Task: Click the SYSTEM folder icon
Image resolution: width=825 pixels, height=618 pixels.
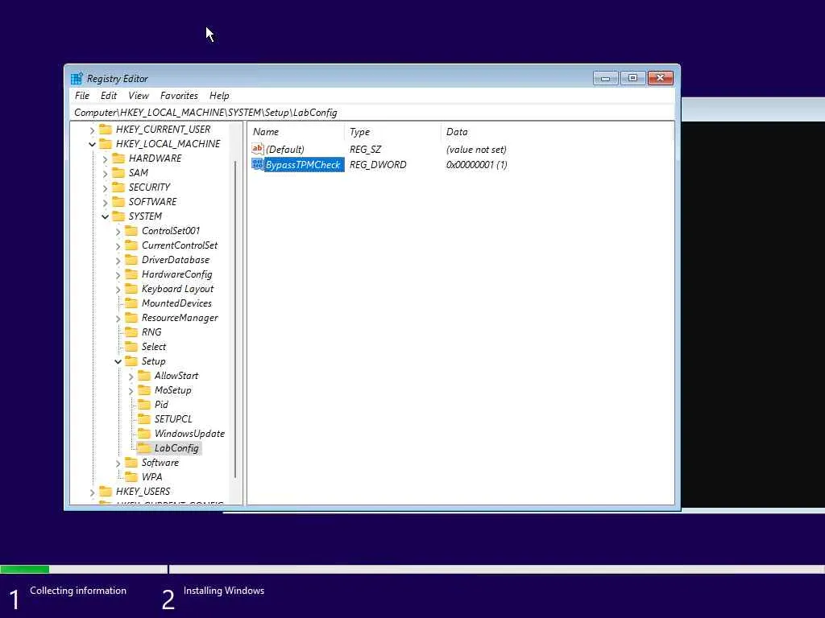Action: point(119,216)
